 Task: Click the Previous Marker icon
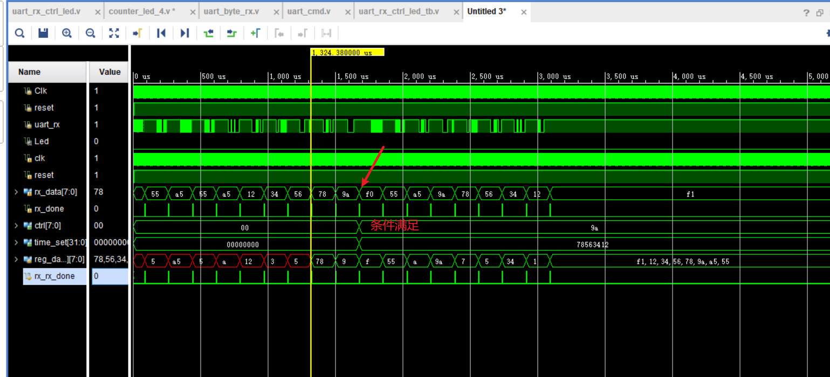[x=279, y=33]
